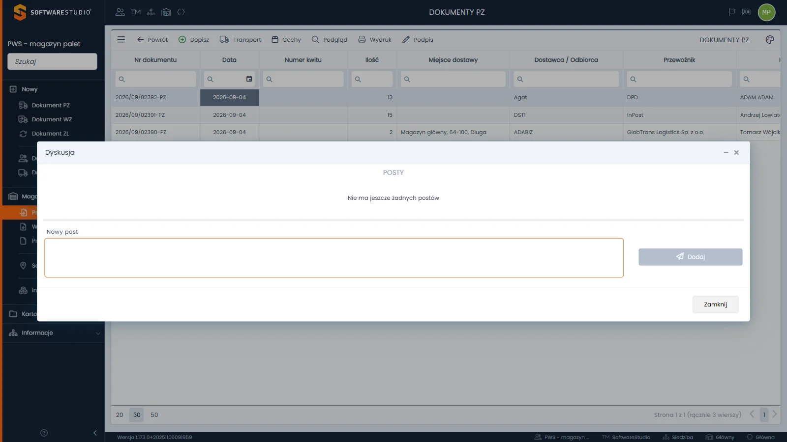Click the Sledziba status bar entry
The width and height of the screenshot is (787, 442).
(677, 437)
